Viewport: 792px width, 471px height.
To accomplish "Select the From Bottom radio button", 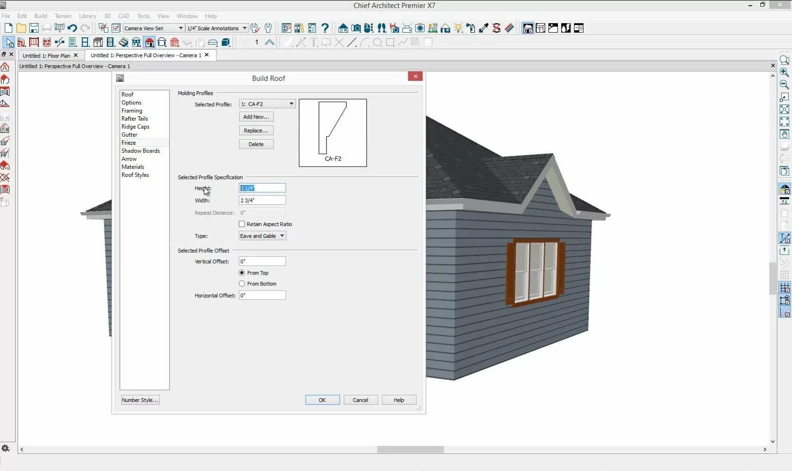I will [242, 284].
